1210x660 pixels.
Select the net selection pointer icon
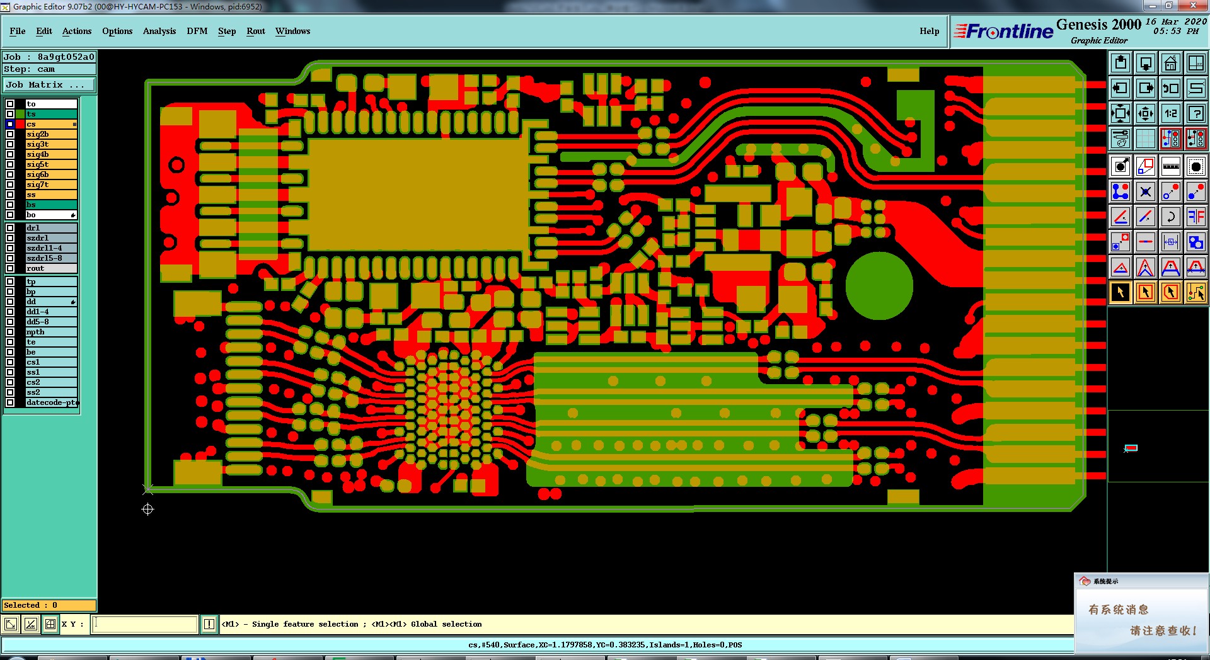click(x=1196, y=292)
